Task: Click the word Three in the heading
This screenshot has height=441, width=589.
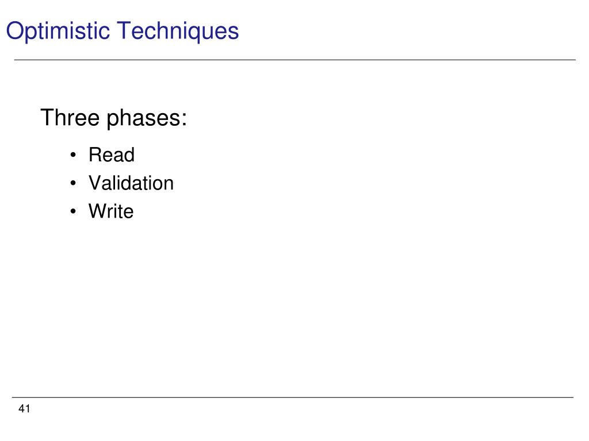Action: pos(70,118)
